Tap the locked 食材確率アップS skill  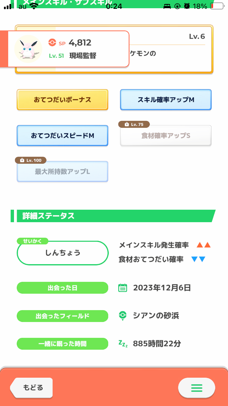(x=166, y=136)
